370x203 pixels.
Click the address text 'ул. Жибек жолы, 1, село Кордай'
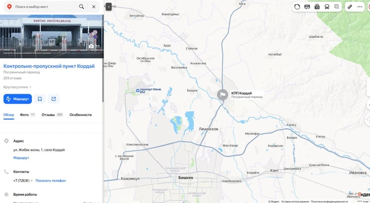pyautogui.click(x=39, y=150)
